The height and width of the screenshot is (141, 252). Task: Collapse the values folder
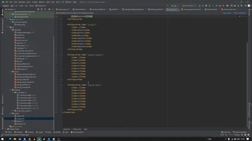10,113
